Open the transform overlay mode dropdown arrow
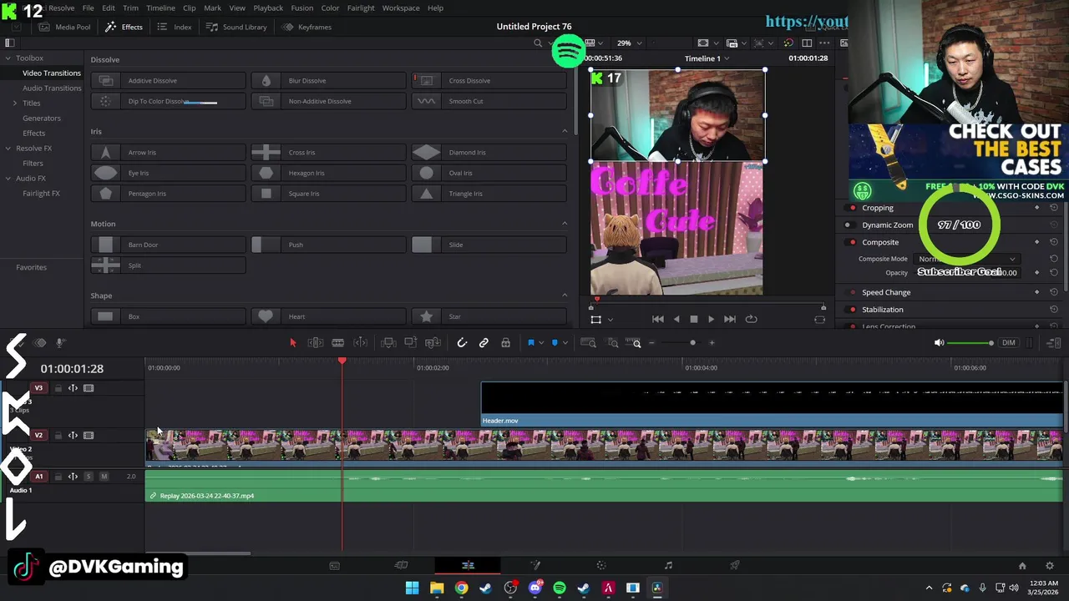This screenshot has height=601, width=1069. tap(610, 320)
